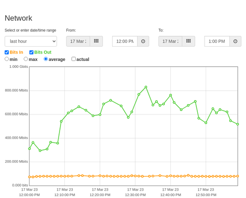Image resolution: width=246 pixels, height=198 pixels.
Task: Open the From time clock picker icon
Action: [143, 41]
